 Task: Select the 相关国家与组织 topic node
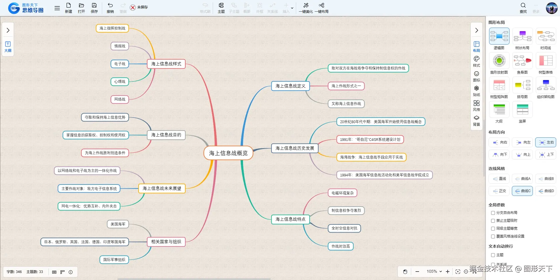coord(166,242)
